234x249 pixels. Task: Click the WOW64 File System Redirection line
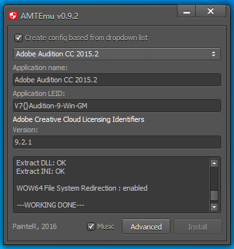tap(82, 188)
